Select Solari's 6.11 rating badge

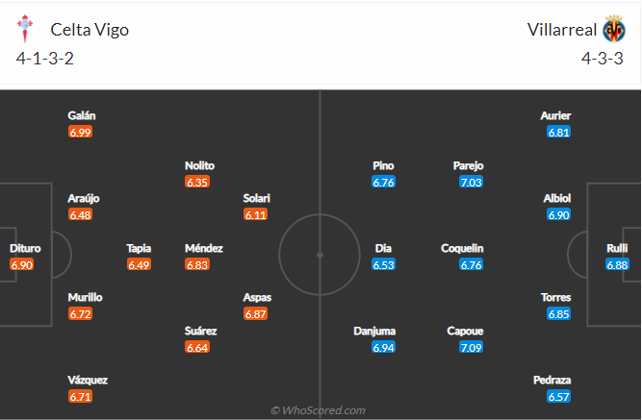pyautogui.click(x=255, y=214)
